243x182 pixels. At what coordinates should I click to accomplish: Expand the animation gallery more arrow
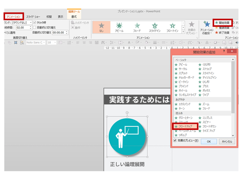tap(183, 31)
